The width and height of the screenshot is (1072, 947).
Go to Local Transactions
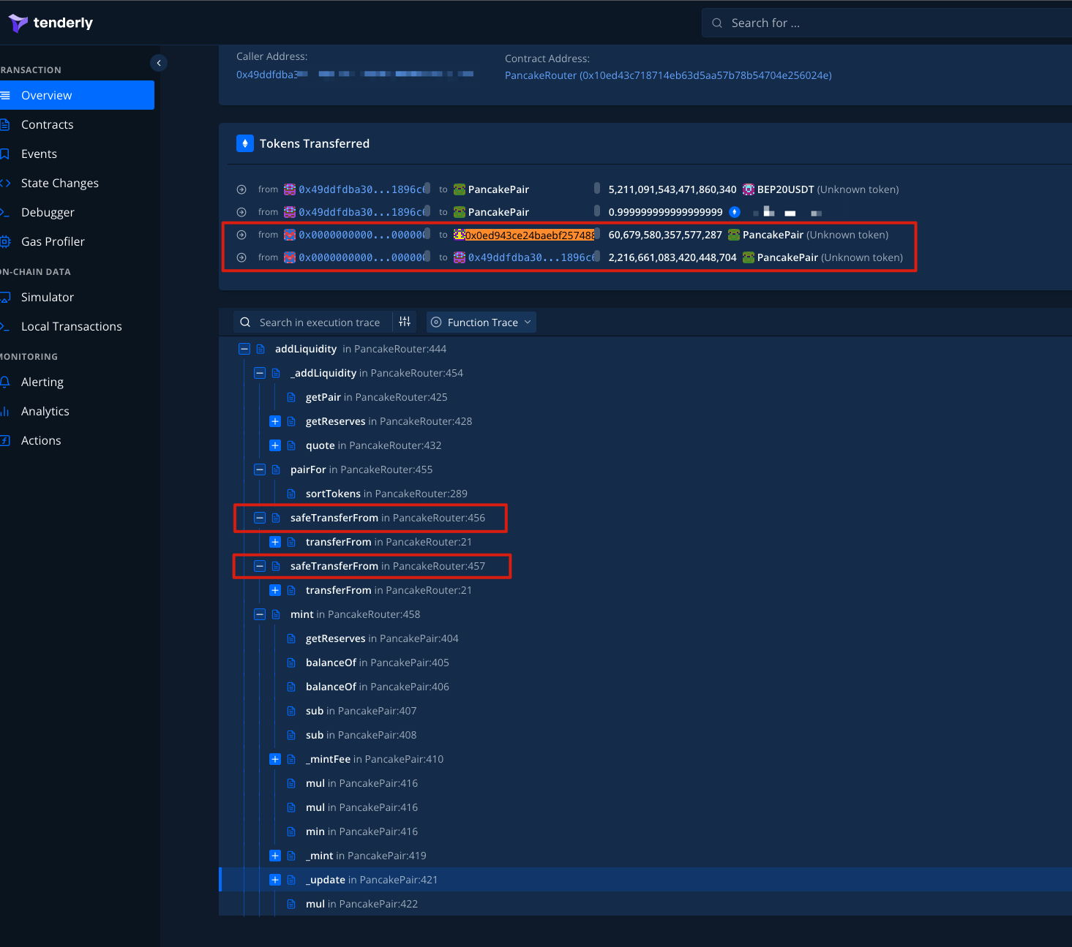(x=71, y=326)
